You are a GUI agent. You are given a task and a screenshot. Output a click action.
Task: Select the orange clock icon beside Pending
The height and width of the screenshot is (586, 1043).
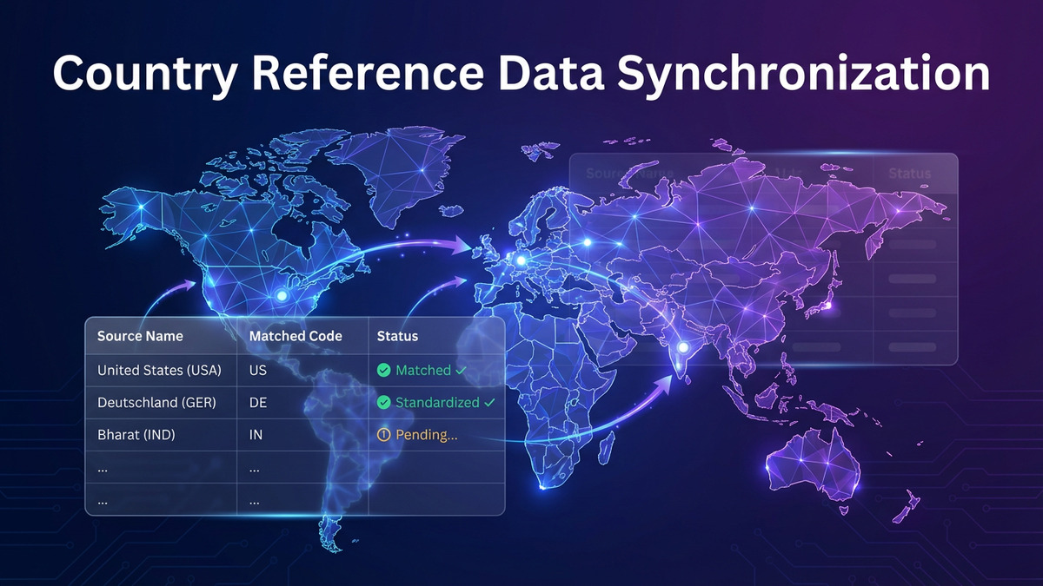tap(382, 435)
